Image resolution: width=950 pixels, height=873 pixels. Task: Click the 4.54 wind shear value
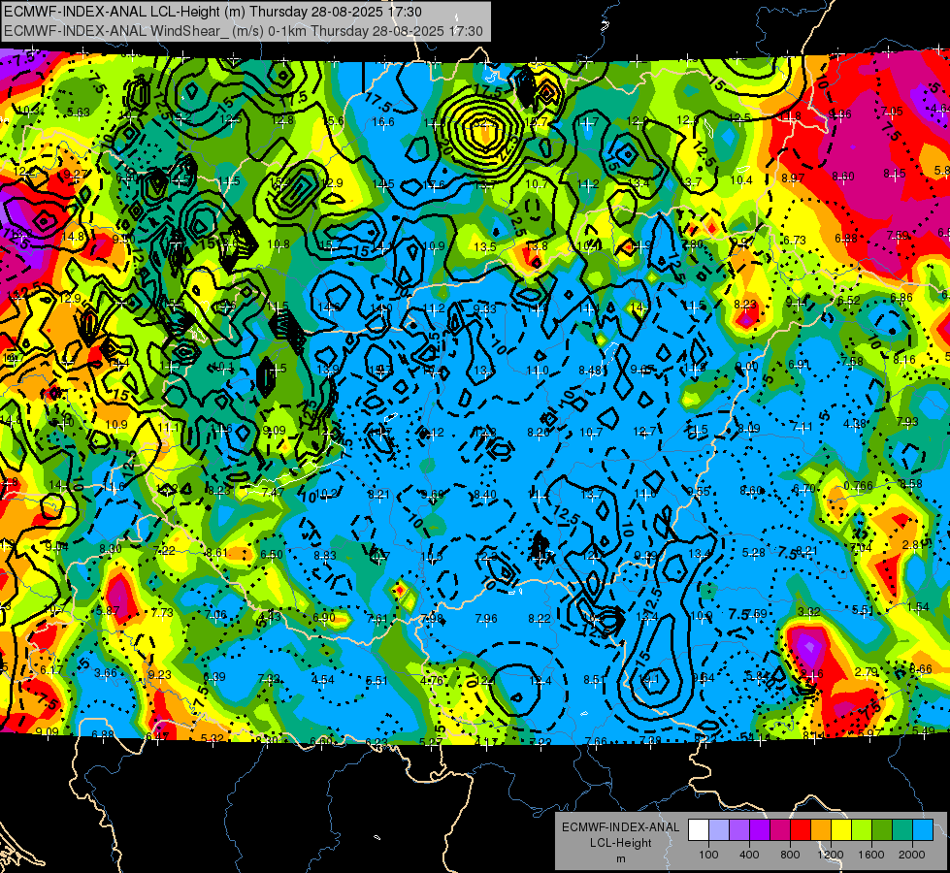tap(323, 680)
